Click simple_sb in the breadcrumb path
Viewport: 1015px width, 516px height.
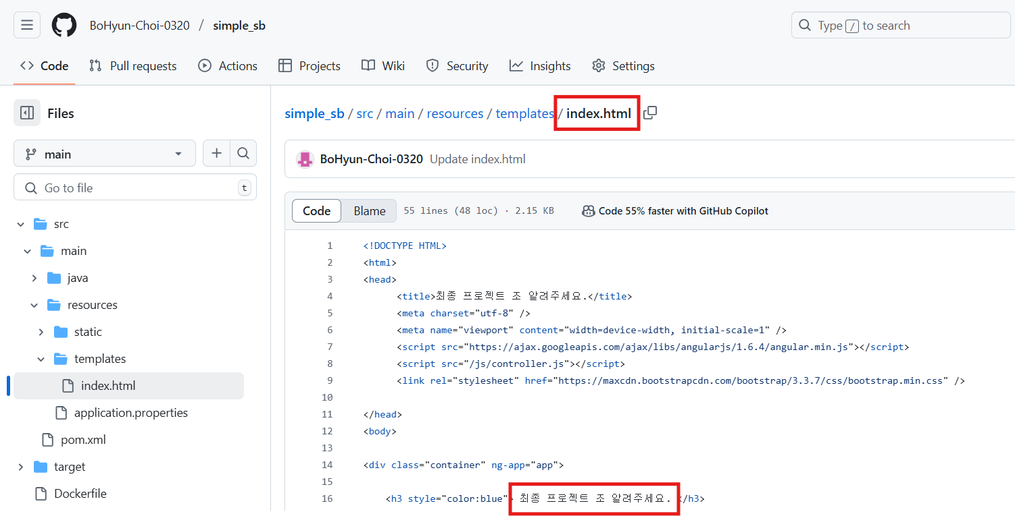[x=314, y=113]
